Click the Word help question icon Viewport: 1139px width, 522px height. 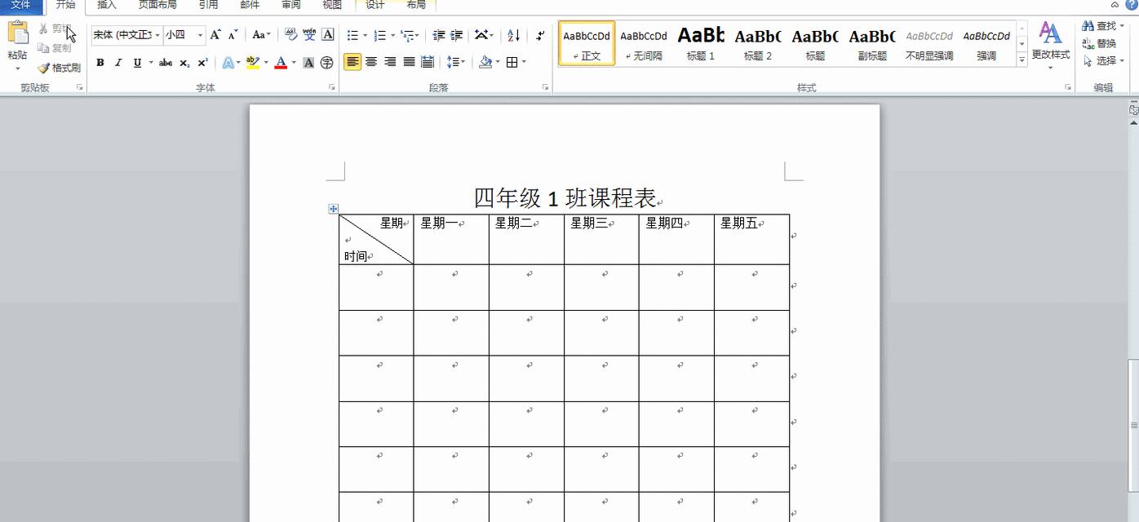(1131, 5)
